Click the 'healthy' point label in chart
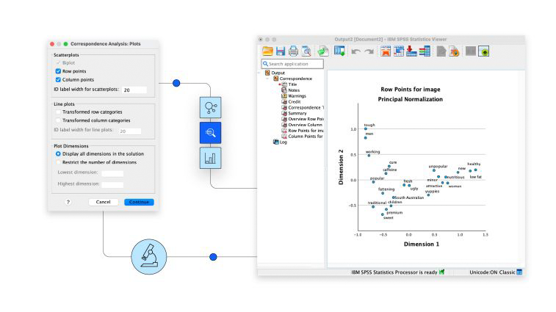The height and width of the screenshot is (312, 556). click(x=474, y=164)
